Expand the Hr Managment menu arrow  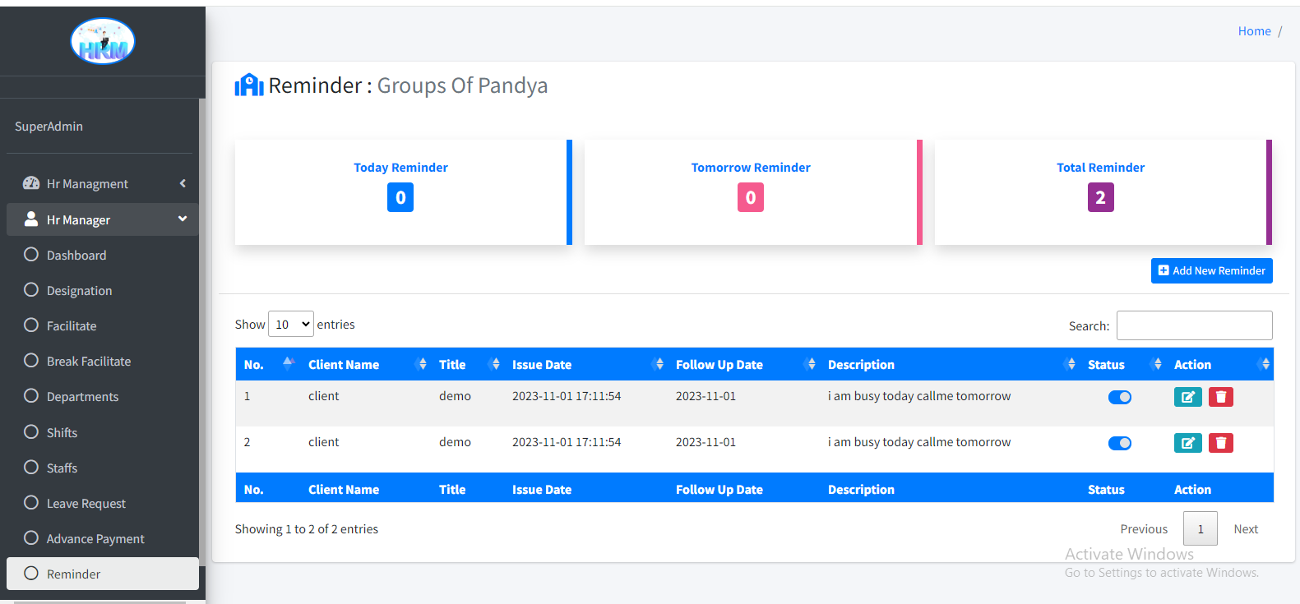point(183,183)
